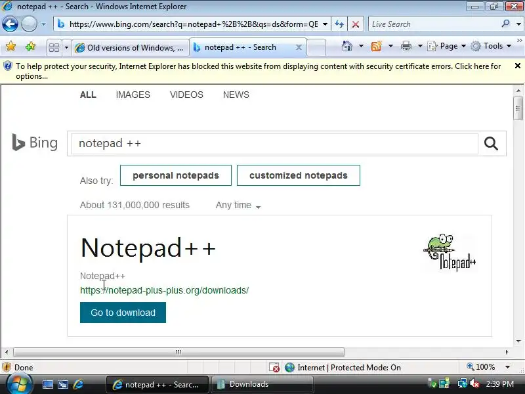Screen dimensions: 525x394
Task: Open the Windows Start orb
Action: (x=20, y=384)
